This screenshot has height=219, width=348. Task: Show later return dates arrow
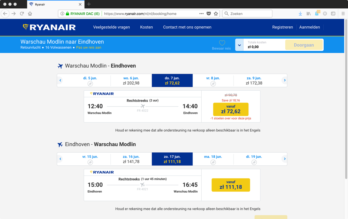(x=284, y=159)
